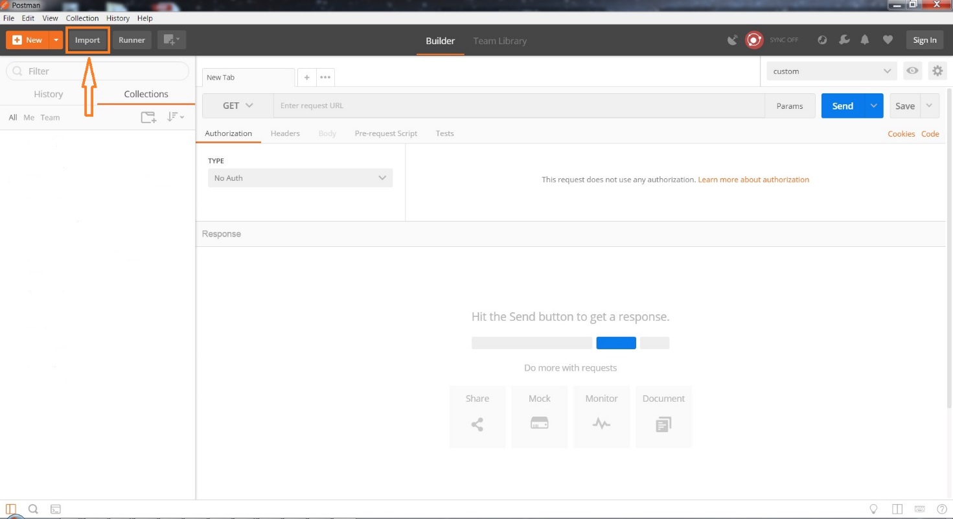Open the Cookies link

click(x=901, y=133)
